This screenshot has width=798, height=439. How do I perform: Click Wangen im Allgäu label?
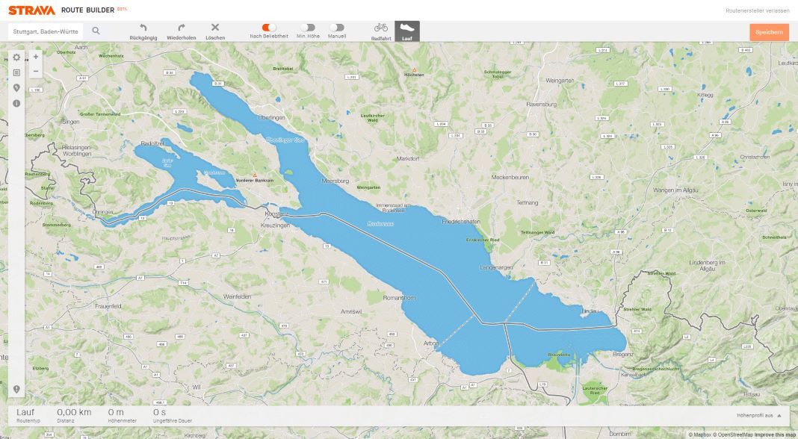pyautogui.click(x=676, y=190)
